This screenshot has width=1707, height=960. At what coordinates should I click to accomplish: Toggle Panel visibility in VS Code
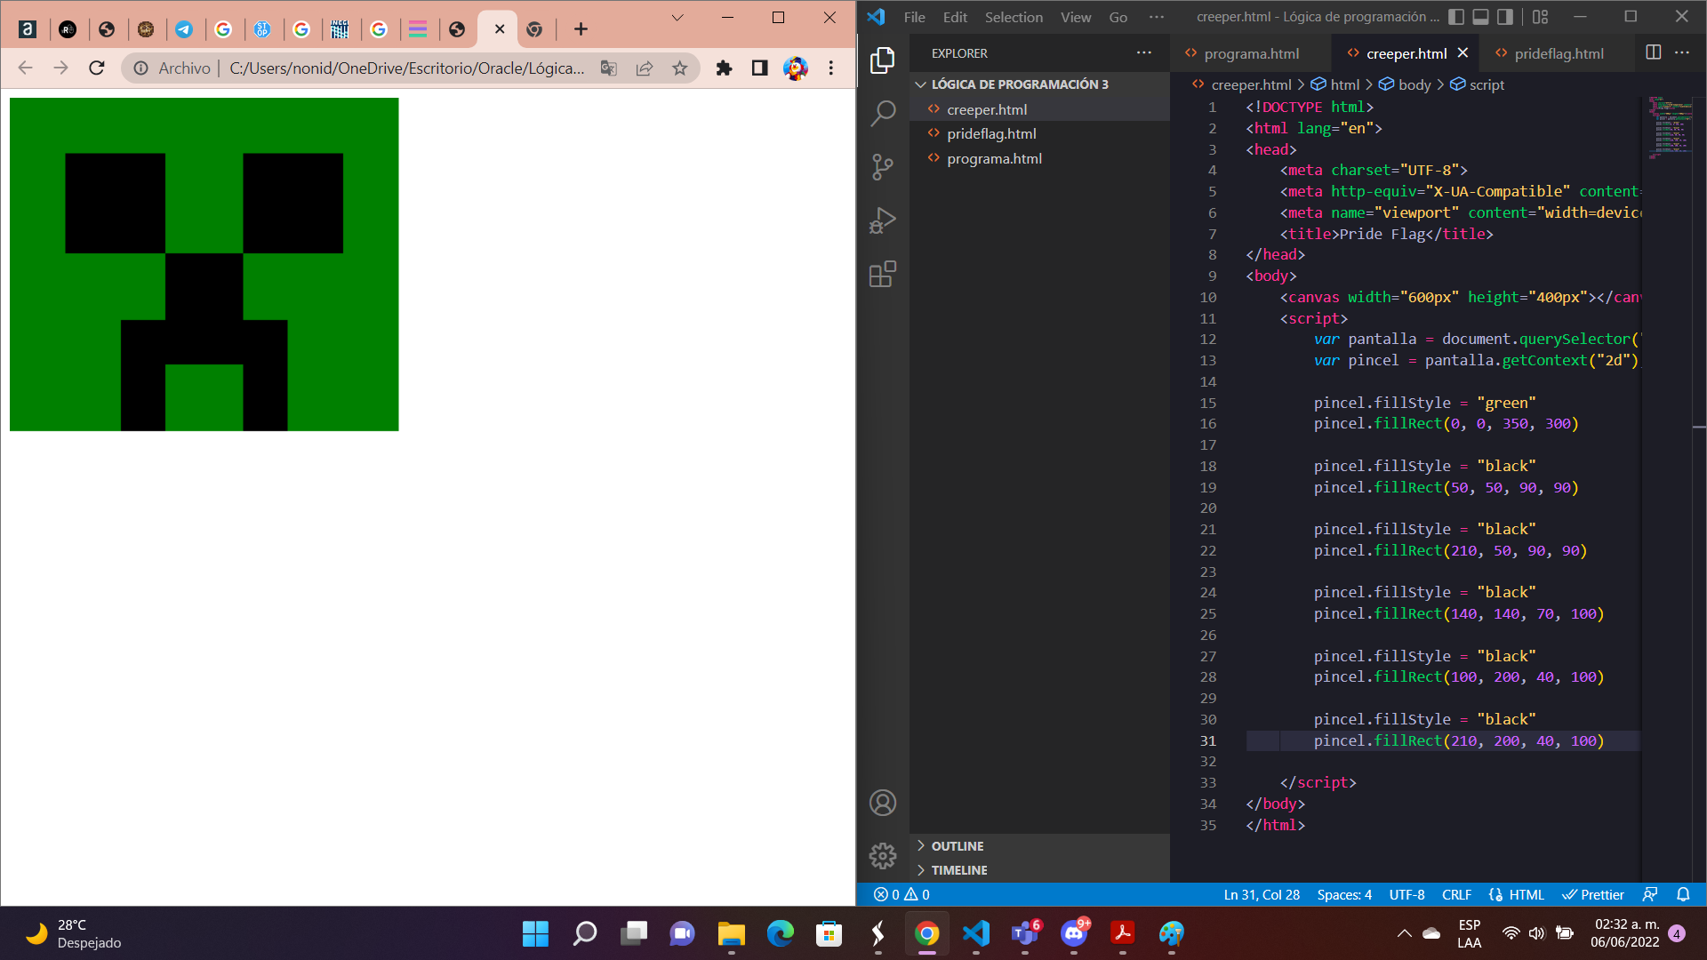(1480, 17)
